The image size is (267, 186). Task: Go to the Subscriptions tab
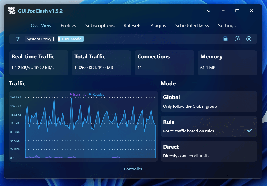point(100,25)
